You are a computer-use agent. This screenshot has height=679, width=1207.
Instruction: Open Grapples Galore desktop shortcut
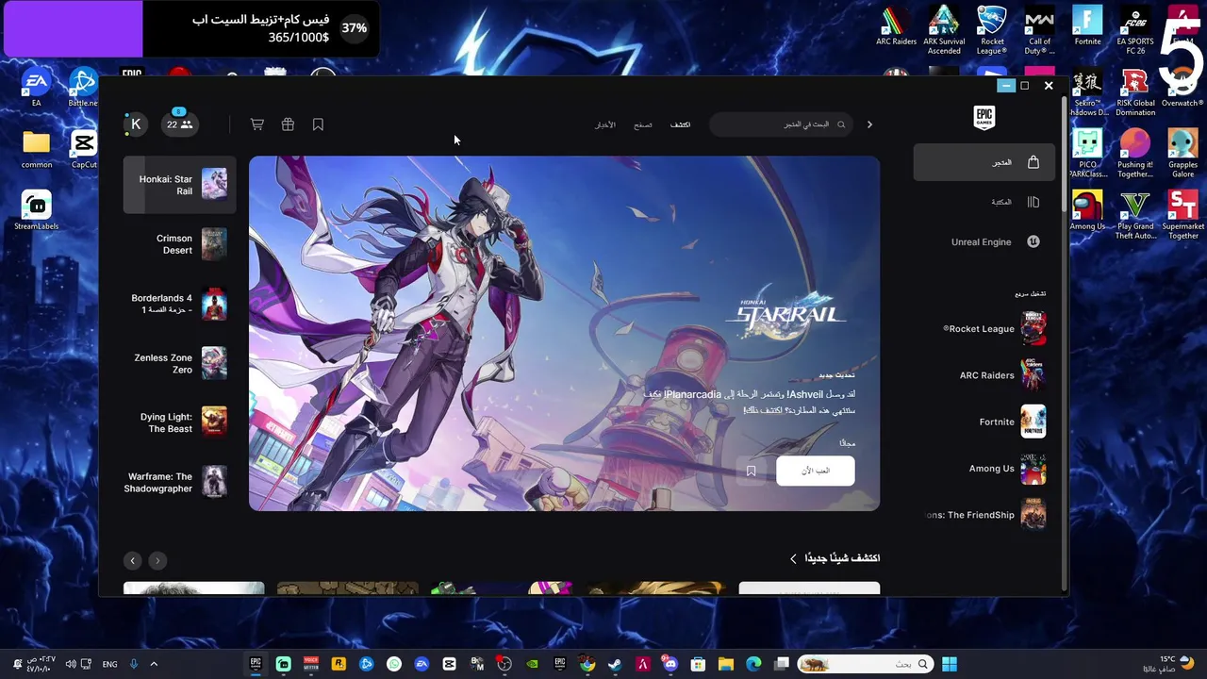1182,155
